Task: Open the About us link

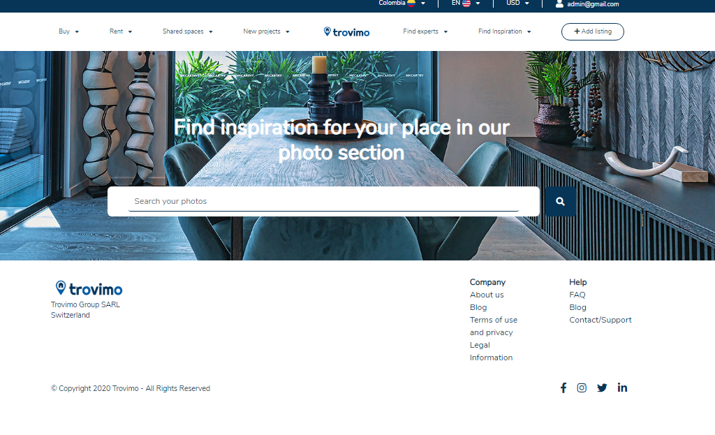Action: click(x=487, y=295)
